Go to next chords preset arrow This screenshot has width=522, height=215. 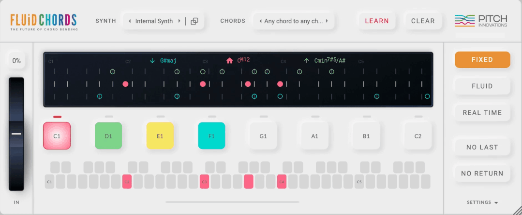tap(327, 21)
